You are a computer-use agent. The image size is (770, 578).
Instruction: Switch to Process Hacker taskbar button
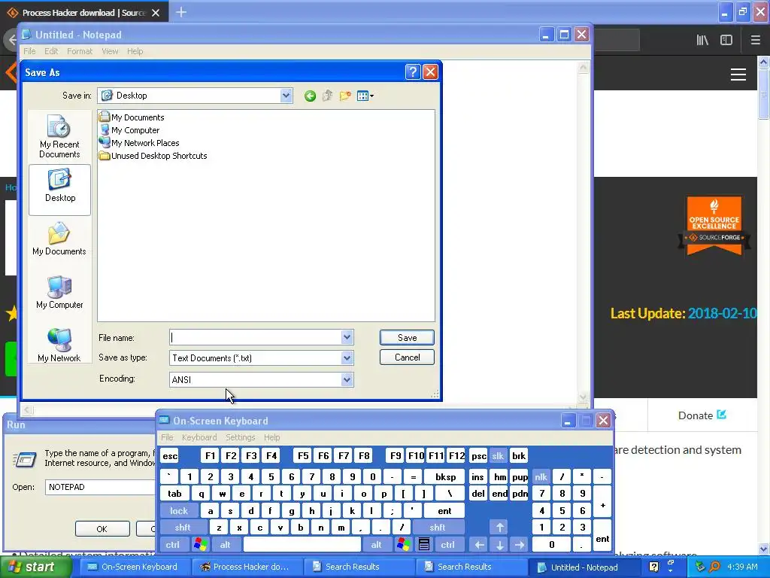click(246, 567)
